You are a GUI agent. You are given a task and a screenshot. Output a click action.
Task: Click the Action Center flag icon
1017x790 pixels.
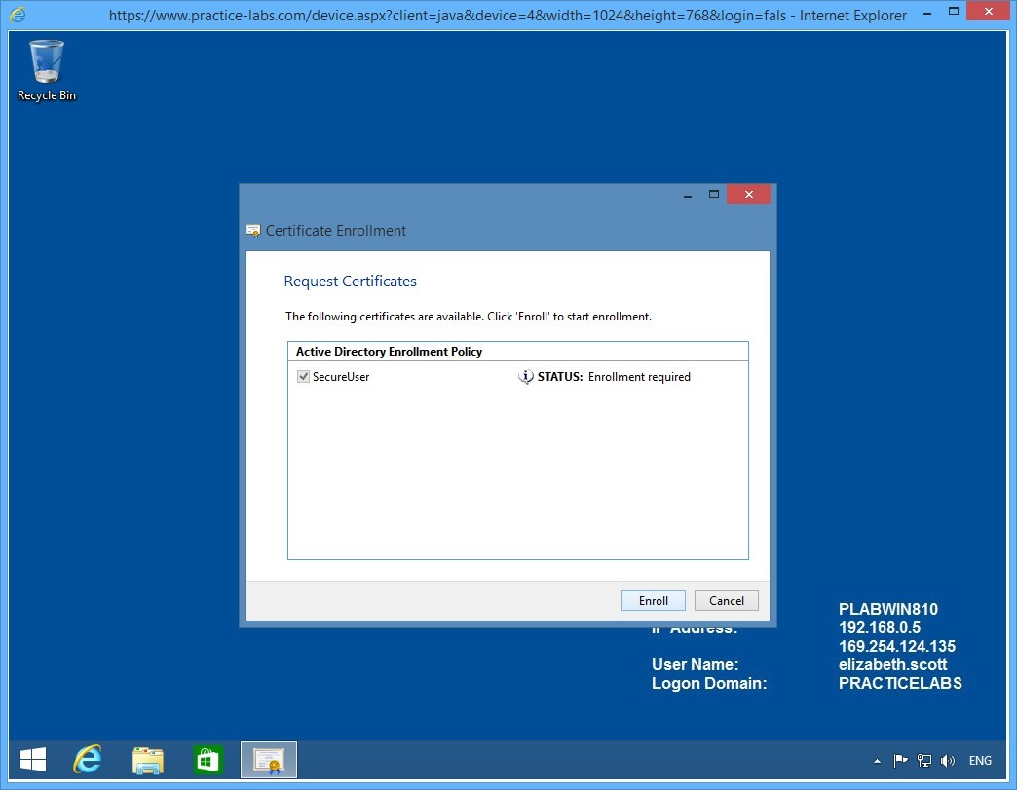900,761
